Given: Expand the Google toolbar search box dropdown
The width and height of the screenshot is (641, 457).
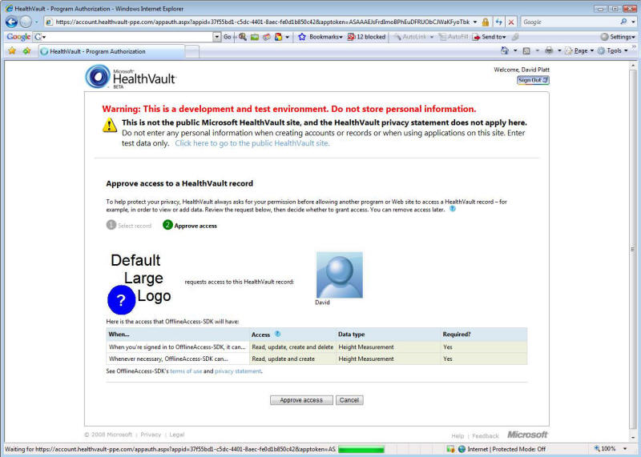Looking at the screenshot, I should (x=217, y=37).
